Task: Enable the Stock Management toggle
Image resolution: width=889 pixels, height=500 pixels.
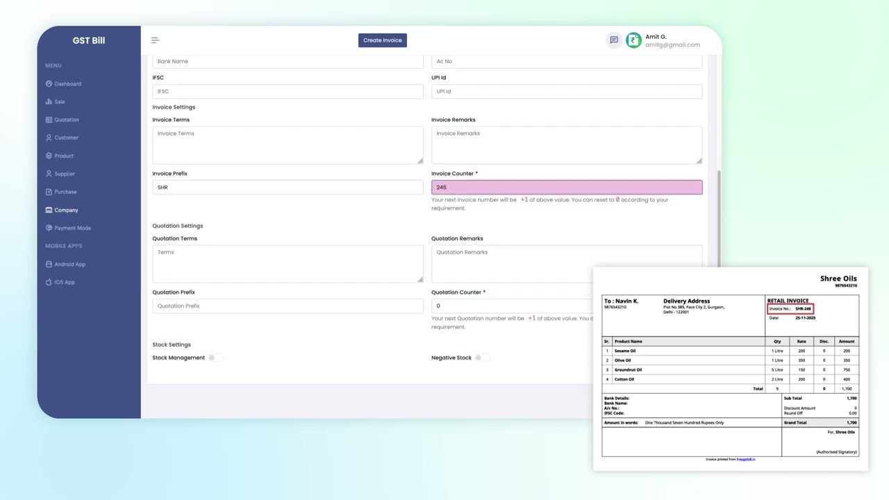Action: pyautogui.click(x=215, y=358)
